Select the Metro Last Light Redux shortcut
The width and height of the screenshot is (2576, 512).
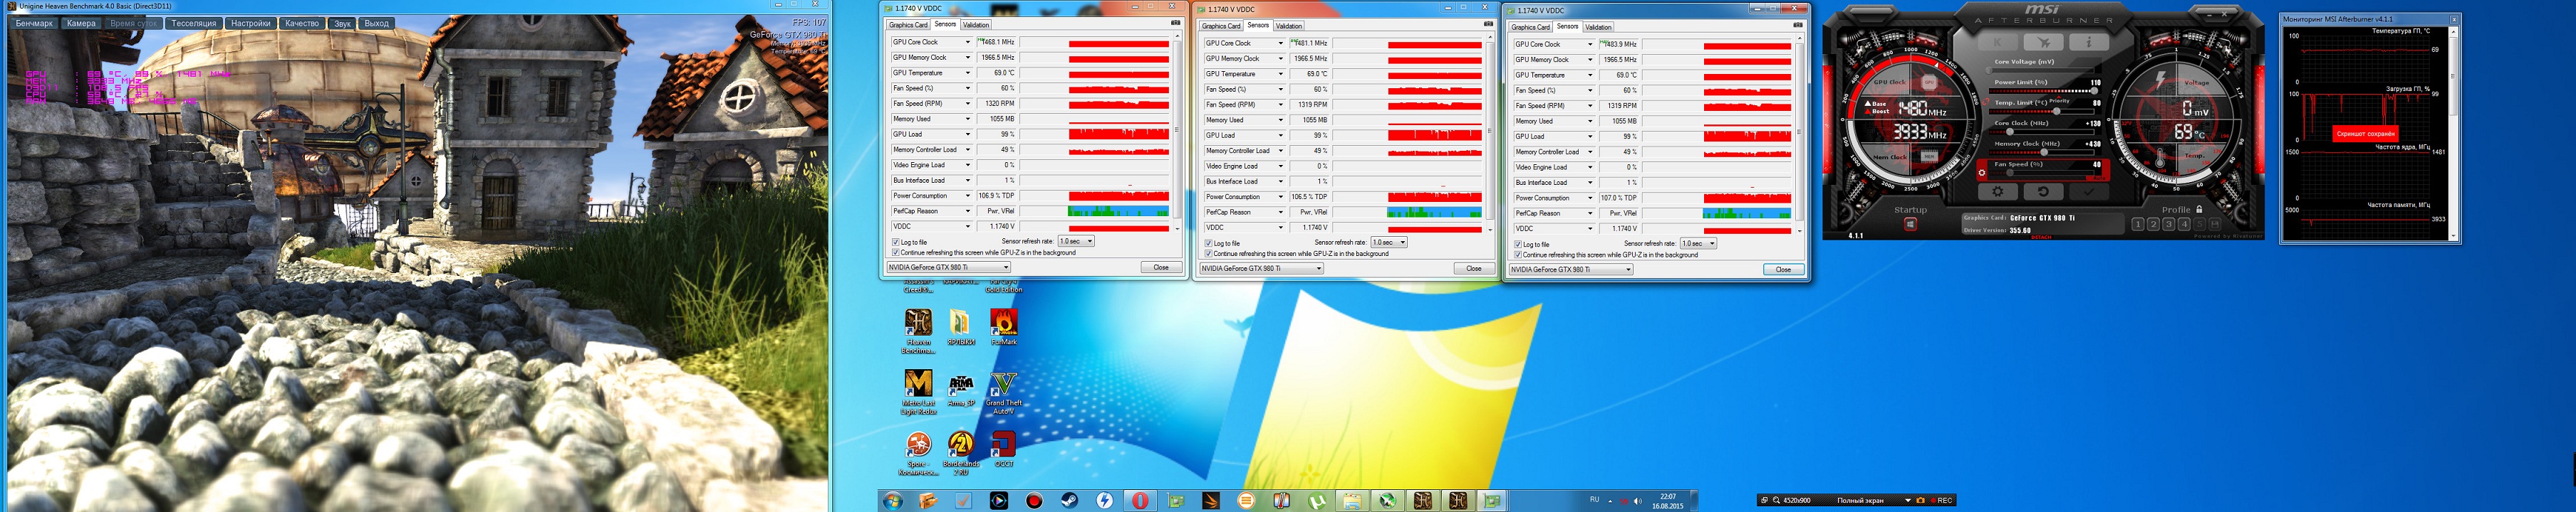click(918, 393)
